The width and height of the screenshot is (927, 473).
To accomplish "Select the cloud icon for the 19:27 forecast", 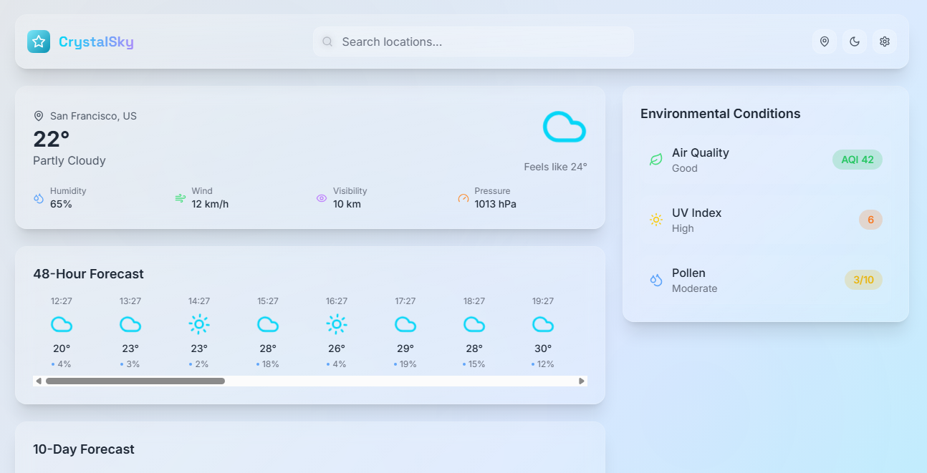I will [542, 324].
